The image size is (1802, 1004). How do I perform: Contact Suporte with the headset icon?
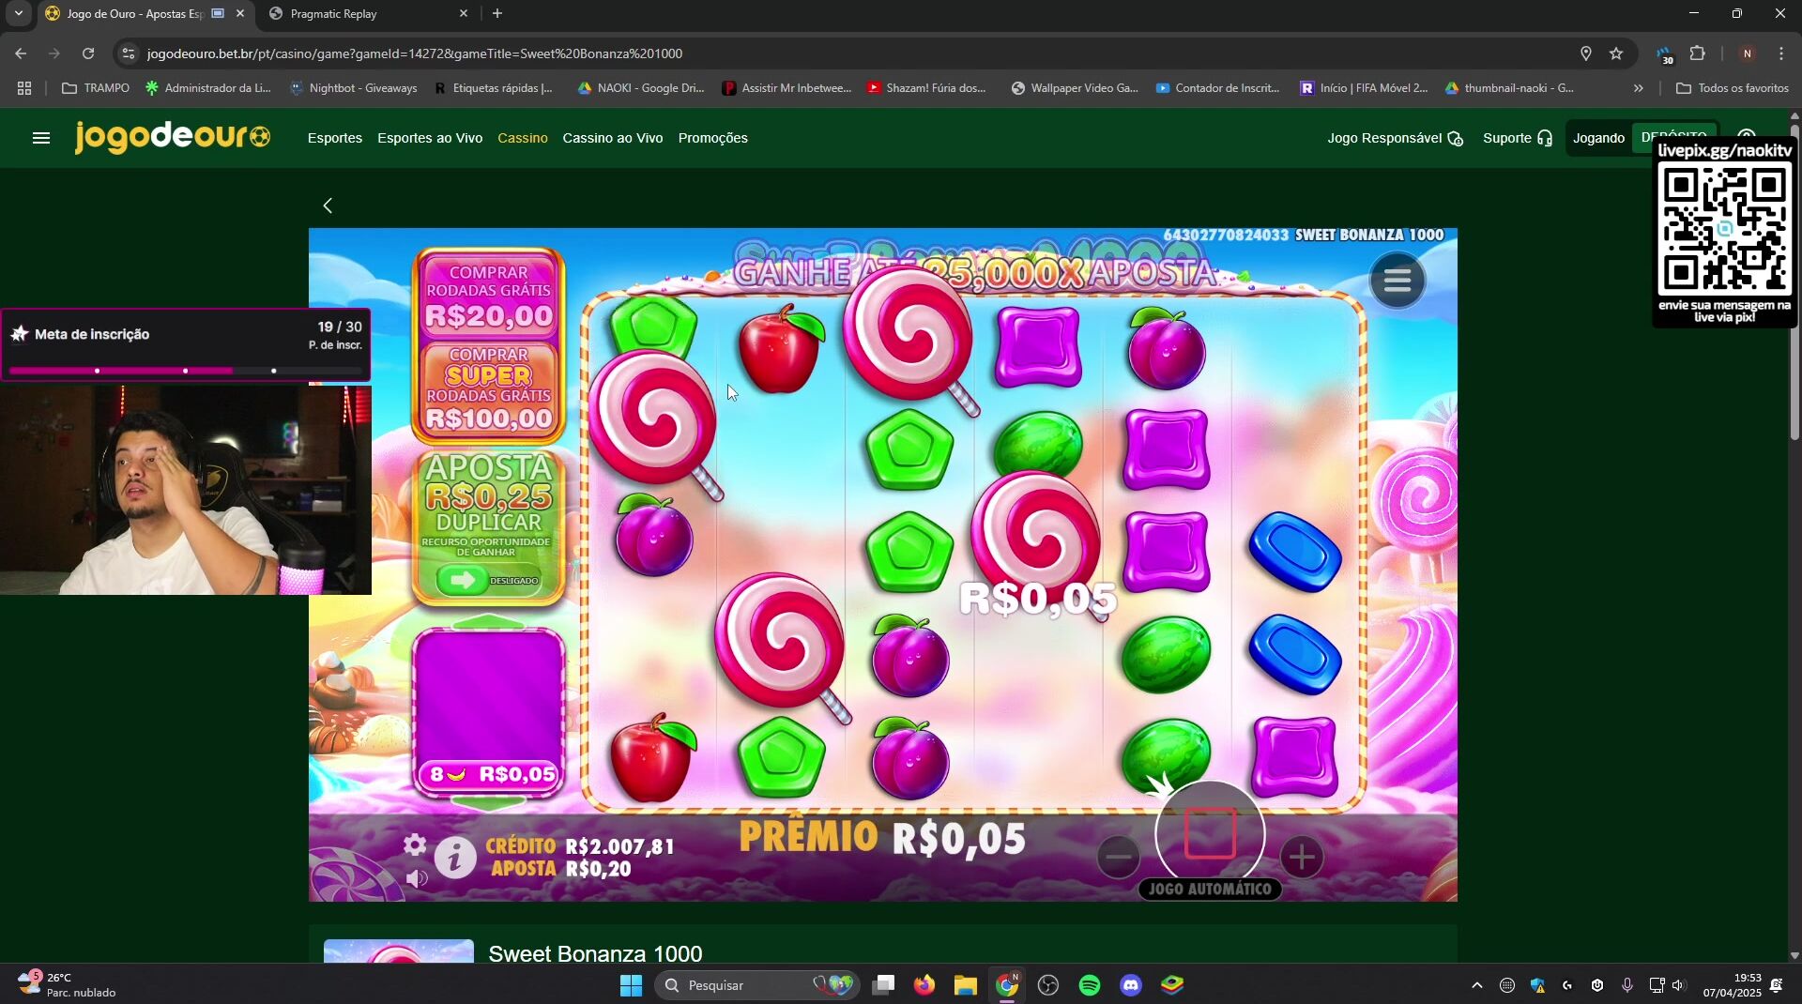pyautogui.click(x=1518, y=138)
